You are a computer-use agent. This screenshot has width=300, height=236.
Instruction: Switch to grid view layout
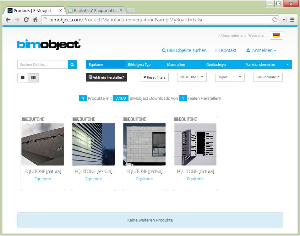point(33,78)
